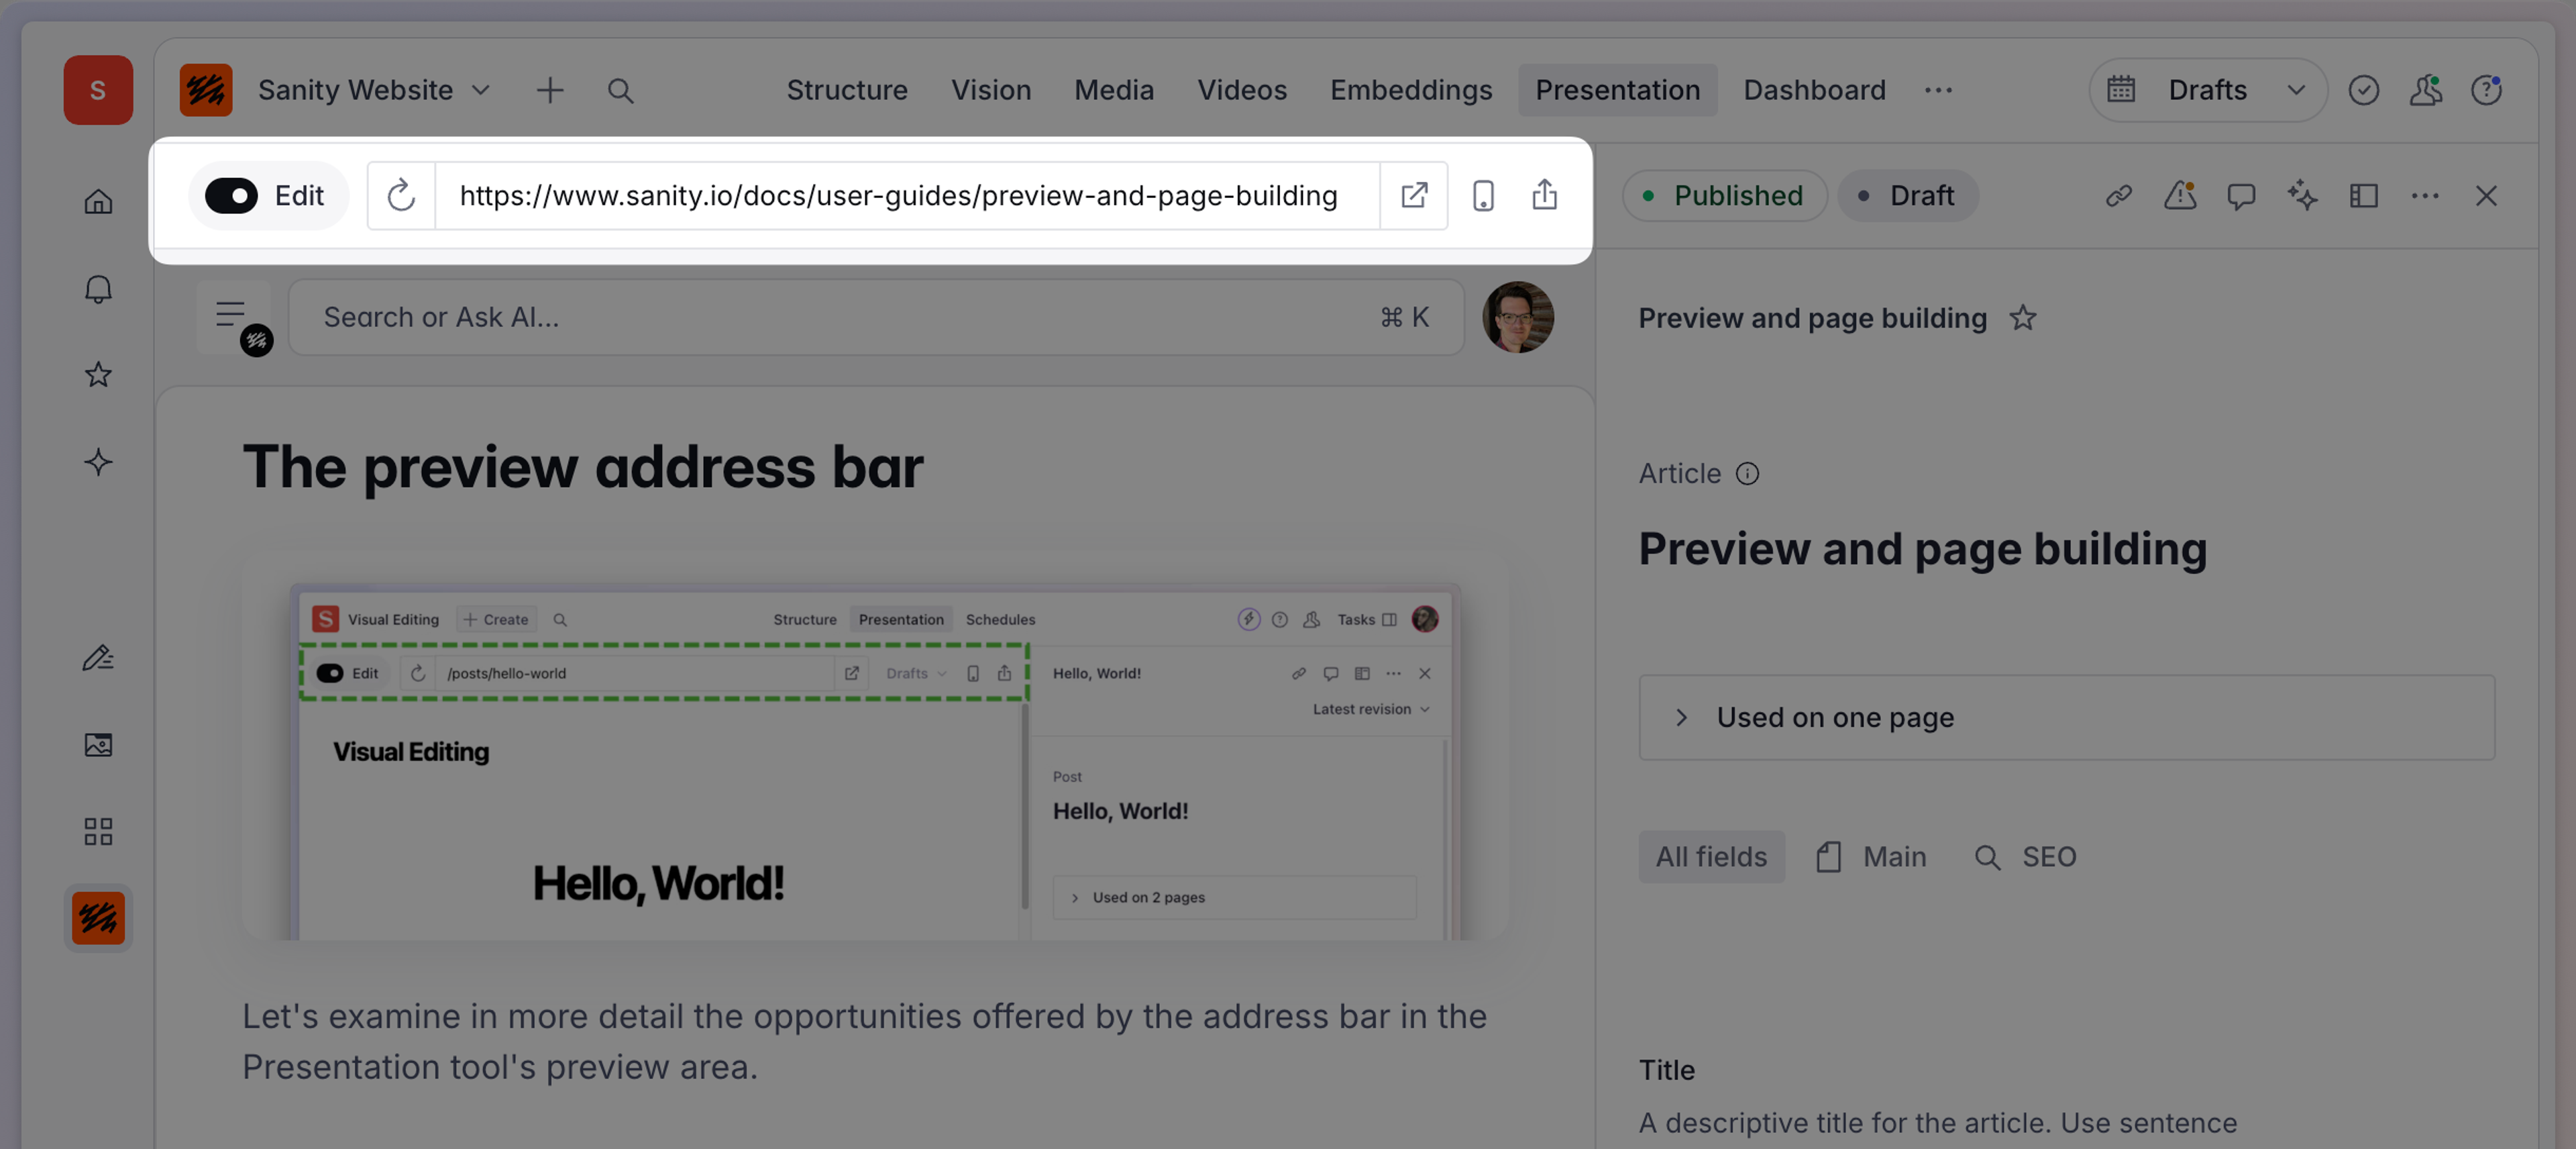Viewport: 2576px width, 1149px height.
Task: Click the Article info circle icon
Action: tap(1747, 473)
